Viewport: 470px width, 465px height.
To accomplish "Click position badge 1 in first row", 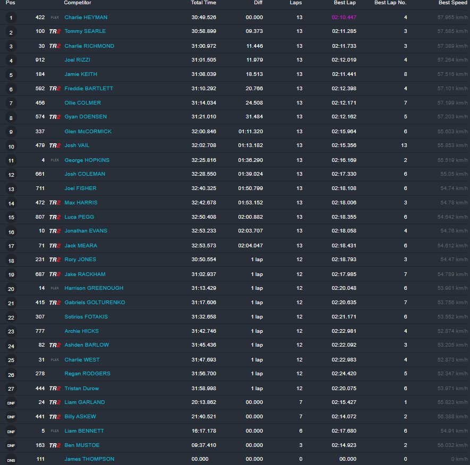I will [x=11, y=18].
